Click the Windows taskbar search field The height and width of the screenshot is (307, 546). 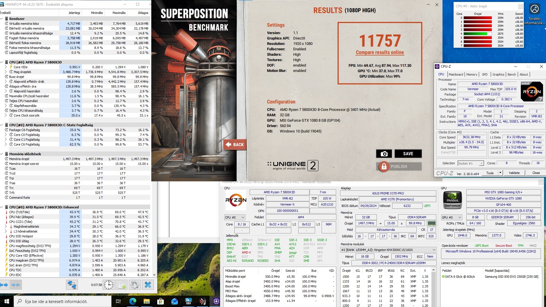(63, 301)
